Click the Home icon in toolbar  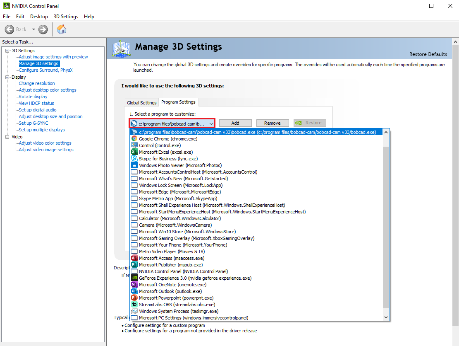click(x=62, y=29)
